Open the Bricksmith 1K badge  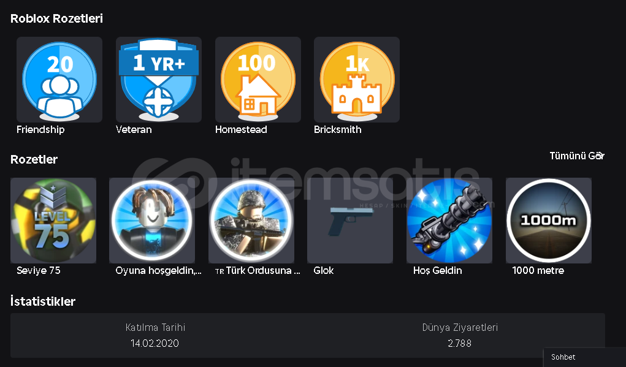click(x=357, y=80)
